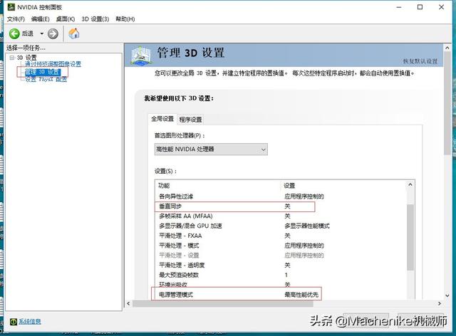456x336 pixels.
Task: Open the 帮助(H) menu
Action: 125,19
